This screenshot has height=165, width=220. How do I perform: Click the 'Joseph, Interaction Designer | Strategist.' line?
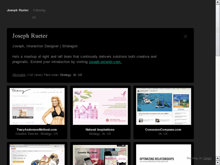click(45, 46)
